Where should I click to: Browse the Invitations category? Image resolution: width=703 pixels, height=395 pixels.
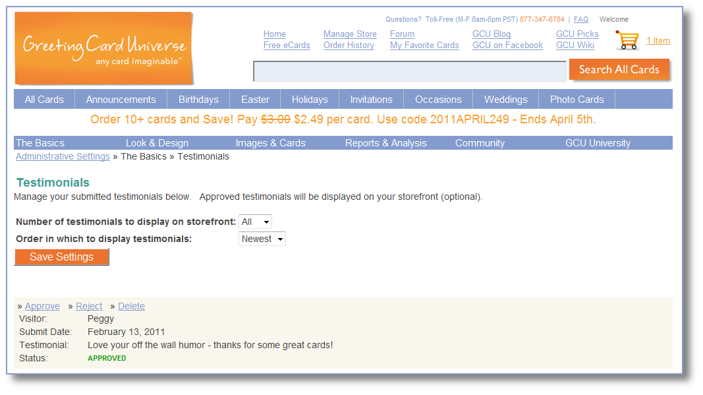point(371,99)
